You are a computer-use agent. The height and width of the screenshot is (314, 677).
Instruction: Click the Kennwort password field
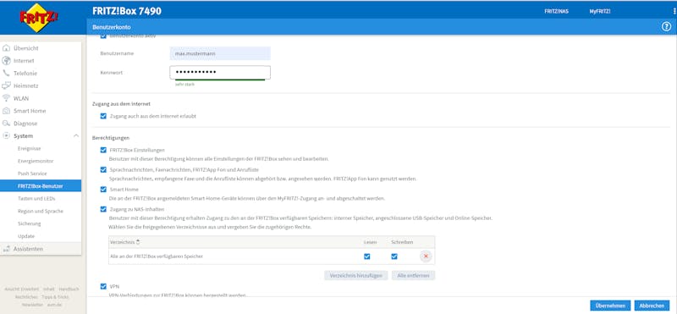tap(220, 73)
